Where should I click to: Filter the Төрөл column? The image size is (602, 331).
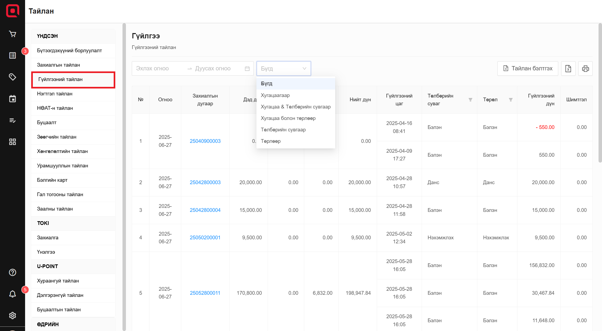(x=510, y=100)
